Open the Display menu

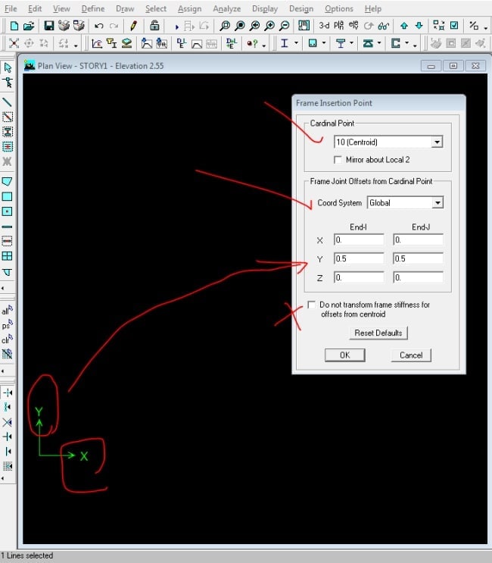click(265, 8)
